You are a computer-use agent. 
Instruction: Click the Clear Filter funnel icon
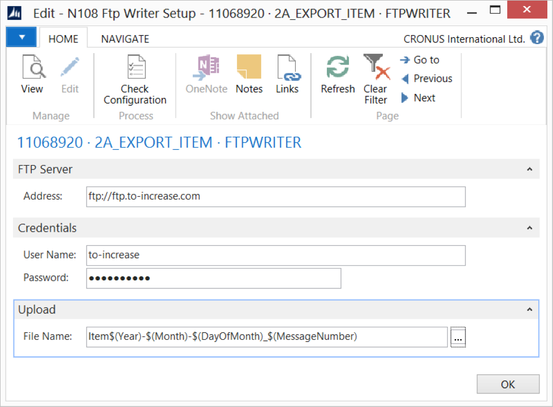[377, 66]
